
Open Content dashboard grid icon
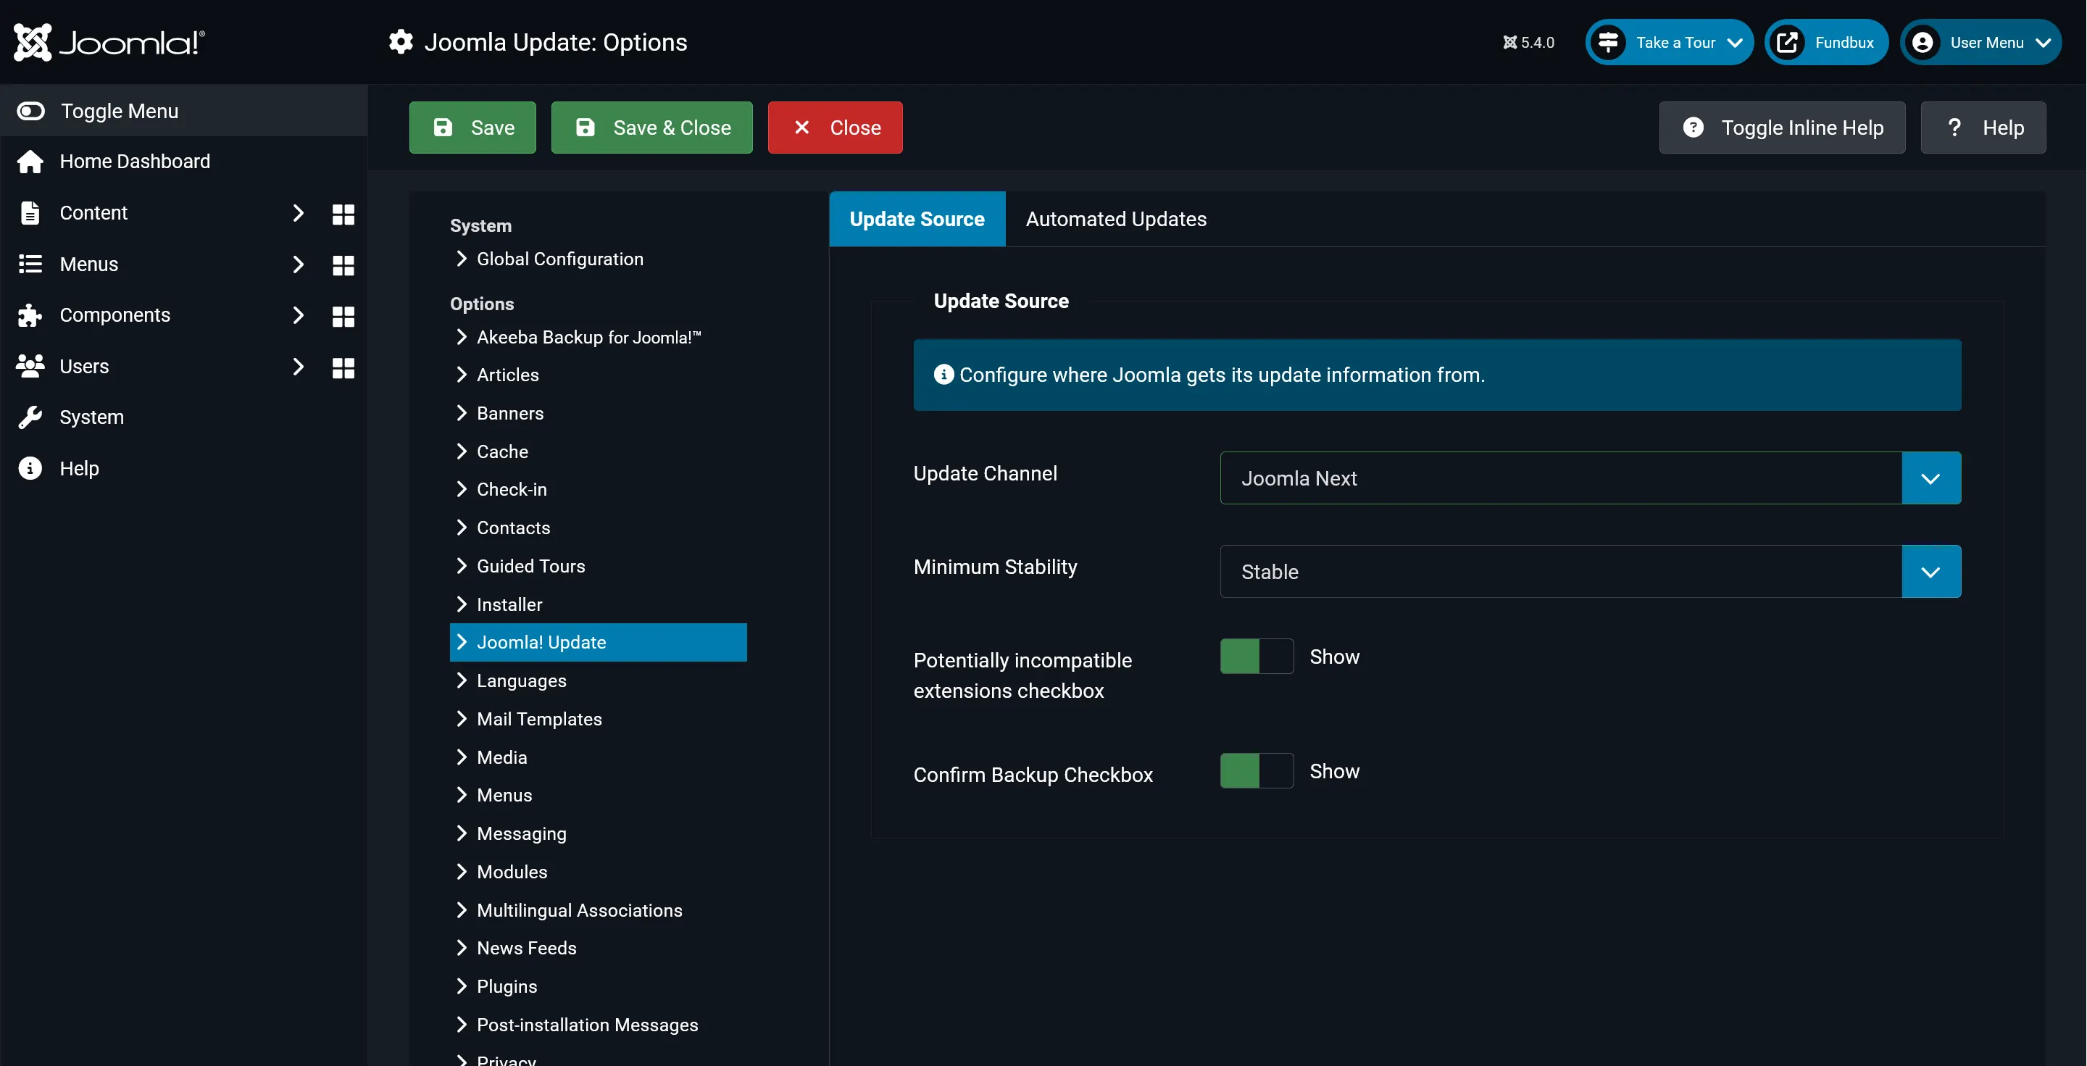click(343, 214)
